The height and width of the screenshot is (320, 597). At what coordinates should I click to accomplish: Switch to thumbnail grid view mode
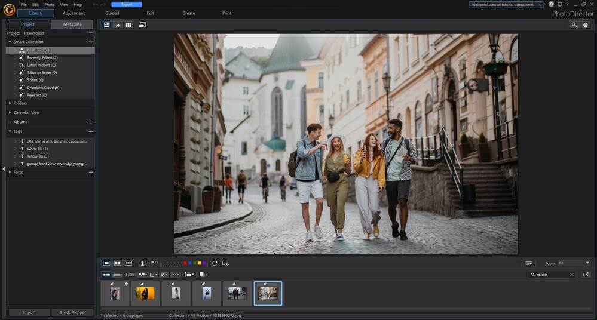(x=128, y=25)
